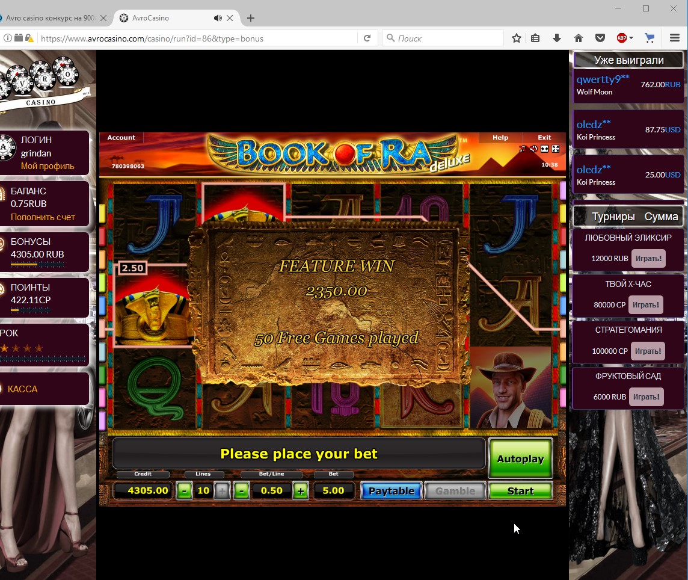Click the Bet value 5.00

click(x=333, y=490)
